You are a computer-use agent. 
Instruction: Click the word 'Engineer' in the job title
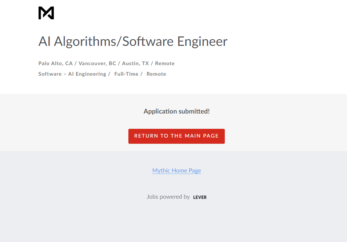[202, 41]
